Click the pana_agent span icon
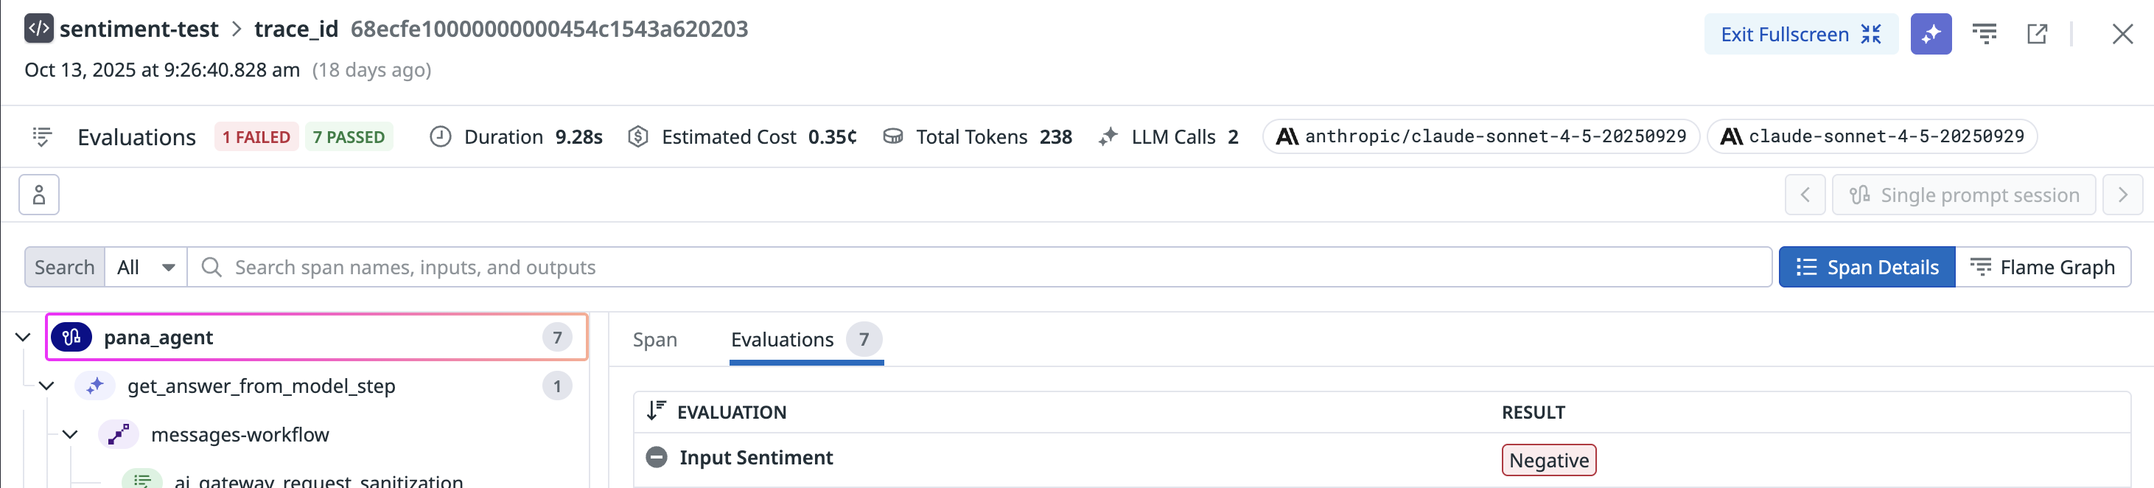 (71, 338)
